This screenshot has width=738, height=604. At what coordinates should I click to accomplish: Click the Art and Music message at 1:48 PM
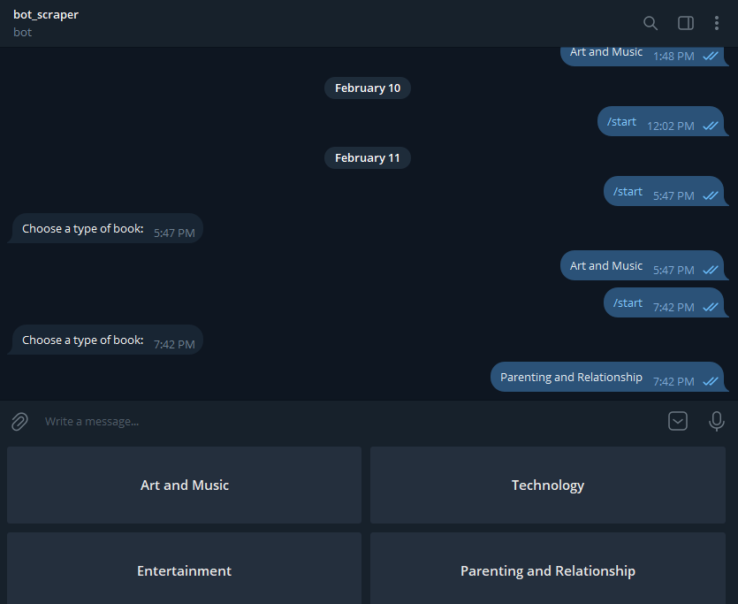click(x=605, y=51)
